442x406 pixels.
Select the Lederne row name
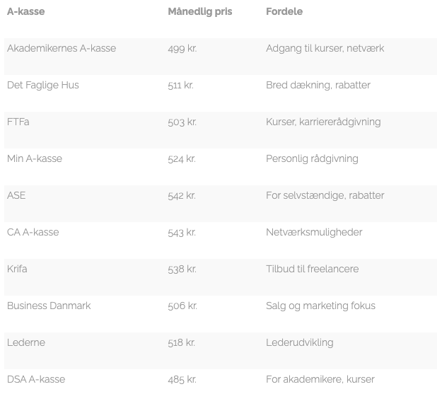(x=26, y=343)
